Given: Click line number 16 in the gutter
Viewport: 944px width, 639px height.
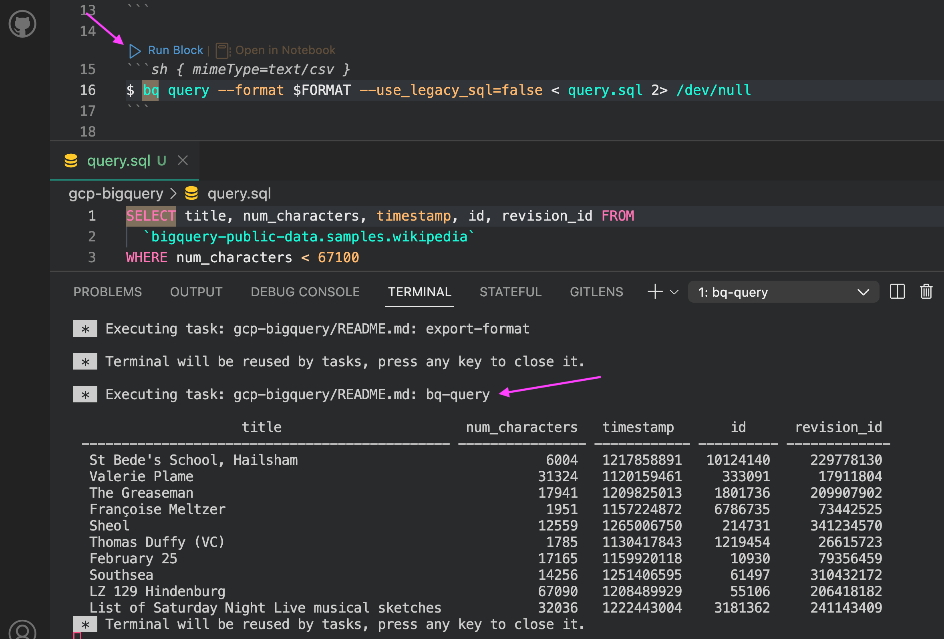Looking at the screenshot, I should (88, 90).
